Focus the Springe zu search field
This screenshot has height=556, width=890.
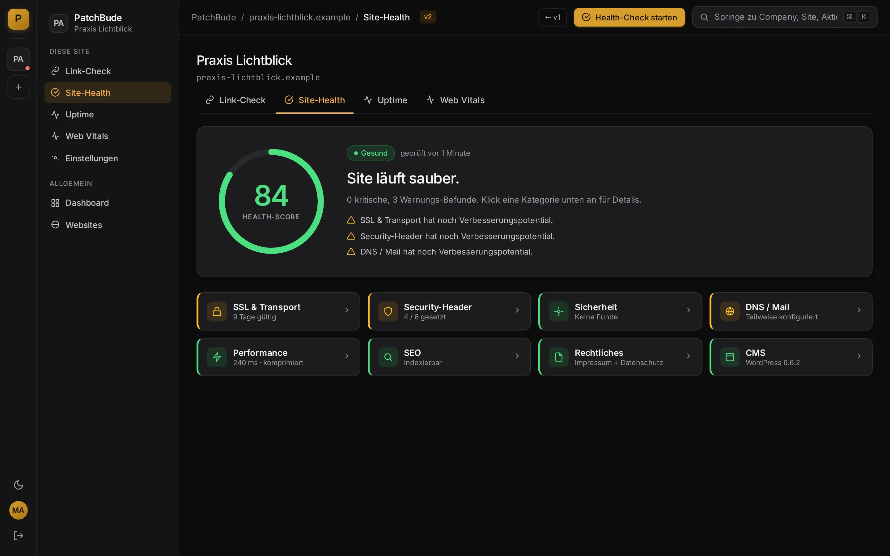pyautogui.click(x=784, y=17)
